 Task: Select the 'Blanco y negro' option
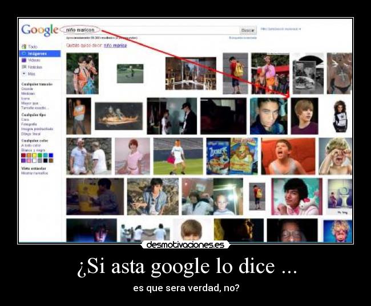click(33, 150)
